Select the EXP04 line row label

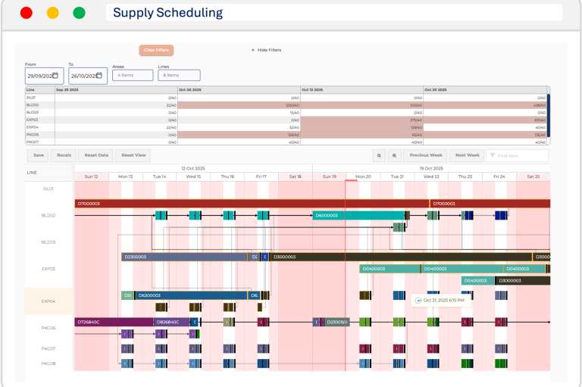[49, 301]
